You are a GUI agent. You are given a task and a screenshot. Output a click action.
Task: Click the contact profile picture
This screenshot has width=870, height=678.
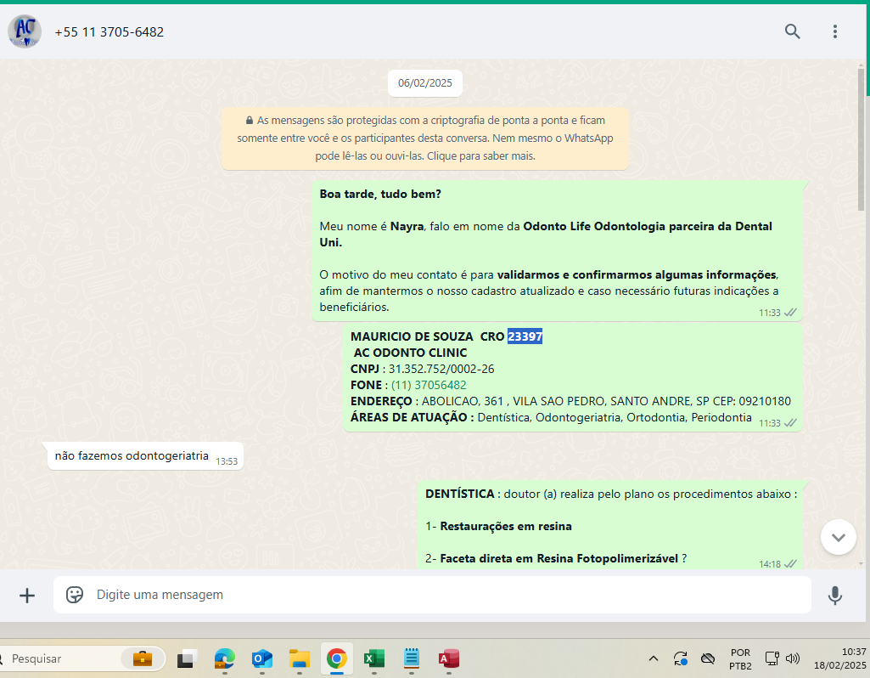tap(25, 31)
